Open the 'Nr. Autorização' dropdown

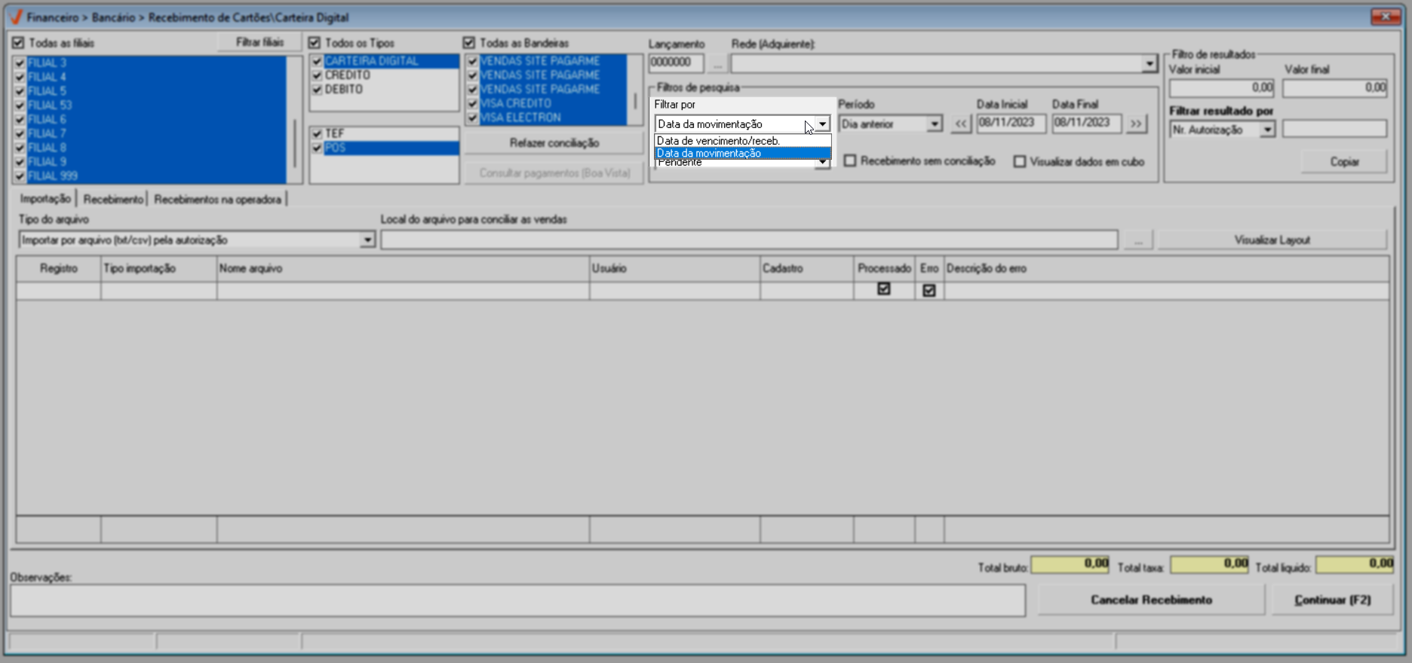(1267, 130)
